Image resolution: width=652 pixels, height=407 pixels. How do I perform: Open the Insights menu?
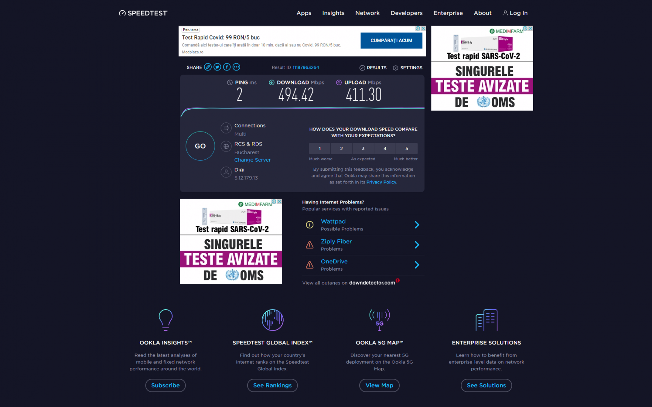click(x=333, y=13)
